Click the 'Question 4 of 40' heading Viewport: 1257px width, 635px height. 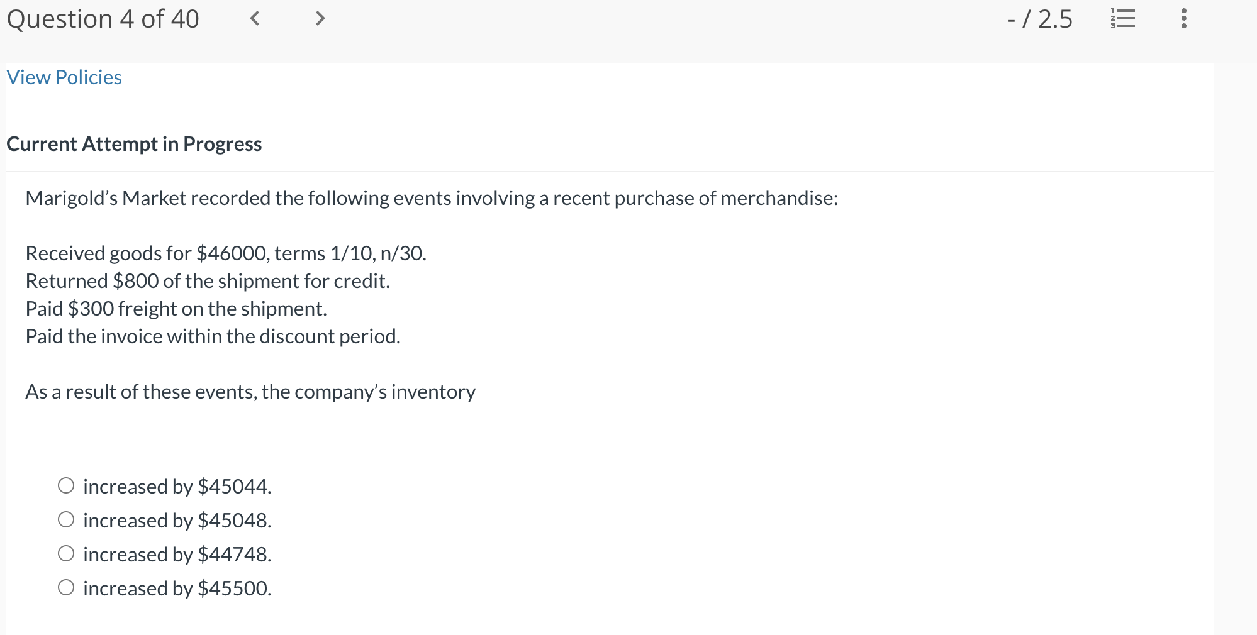pos(103,19)
